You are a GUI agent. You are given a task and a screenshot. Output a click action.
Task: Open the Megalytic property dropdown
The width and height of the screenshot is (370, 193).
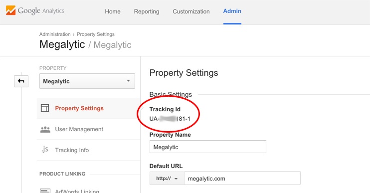pos(87,81)
